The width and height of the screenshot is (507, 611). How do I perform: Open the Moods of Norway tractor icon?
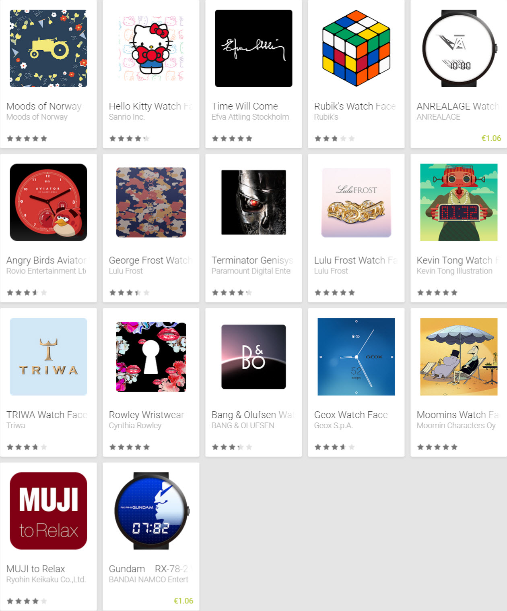coord(48,48)
